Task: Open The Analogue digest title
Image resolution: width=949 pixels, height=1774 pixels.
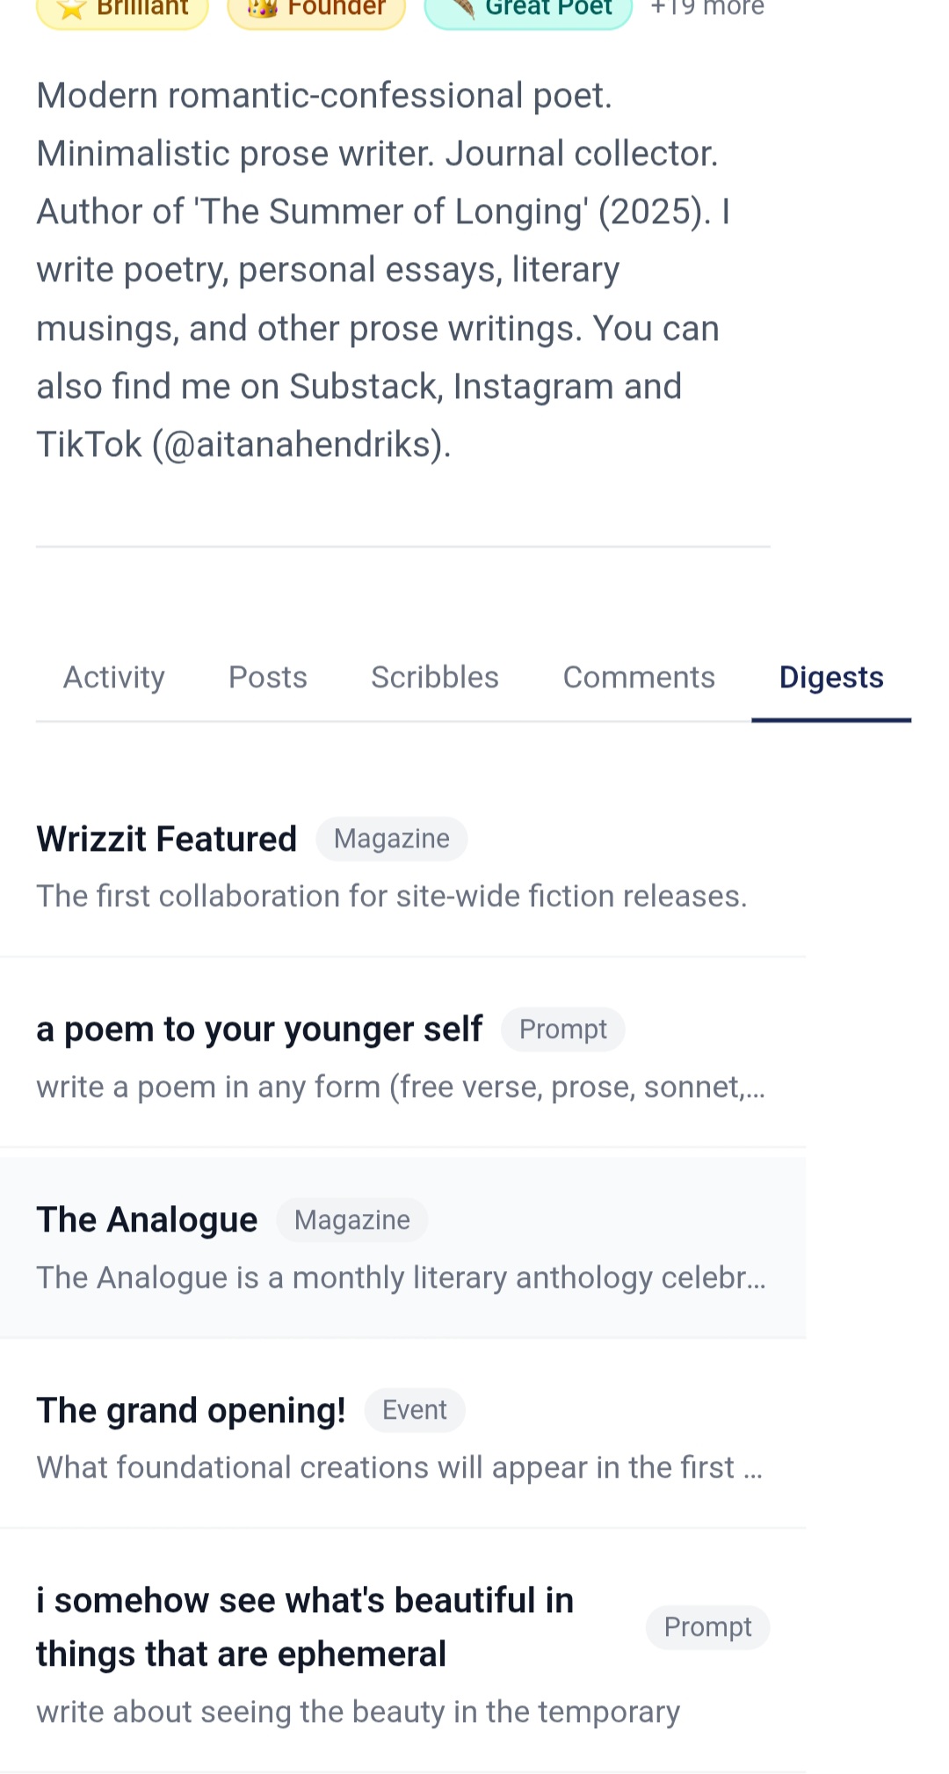Action: coord(147,1219)
